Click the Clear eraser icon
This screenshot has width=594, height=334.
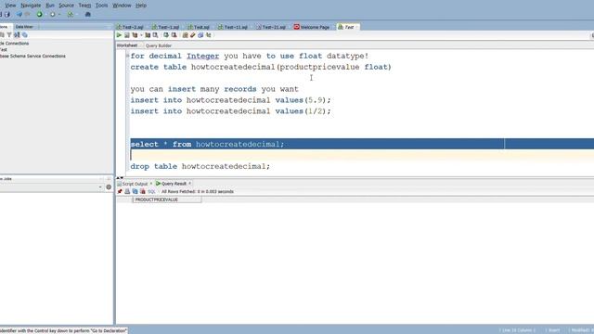[x=192, y=35]
